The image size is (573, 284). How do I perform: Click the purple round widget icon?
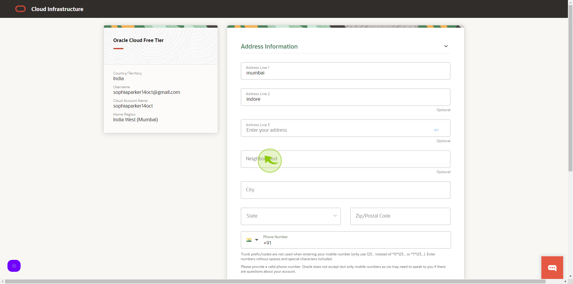(14, 266)
